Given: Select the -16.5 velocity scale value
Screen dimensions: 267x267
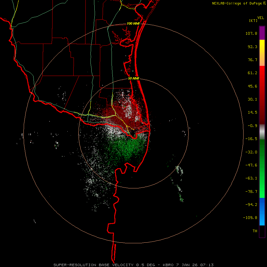Looking at the screenshot, I should click(251, 139).
